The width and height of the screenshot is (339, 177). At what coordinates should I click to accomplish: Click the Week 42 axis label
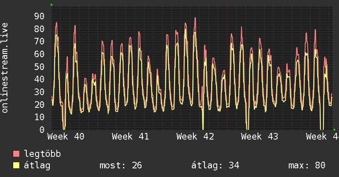click(x=195, y=137)
